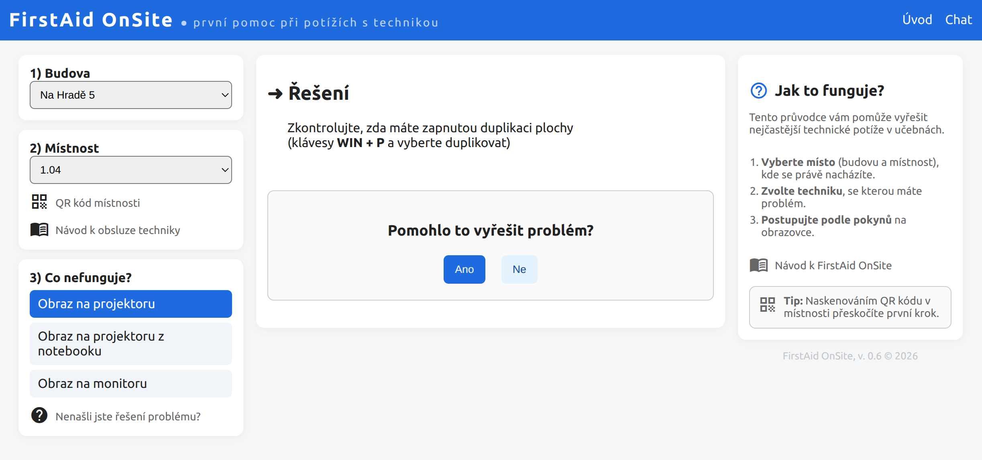Viewport: 982px width, 460px height.
Task: Click the book icon for equipment manual
Action: [x=39, y=230]
